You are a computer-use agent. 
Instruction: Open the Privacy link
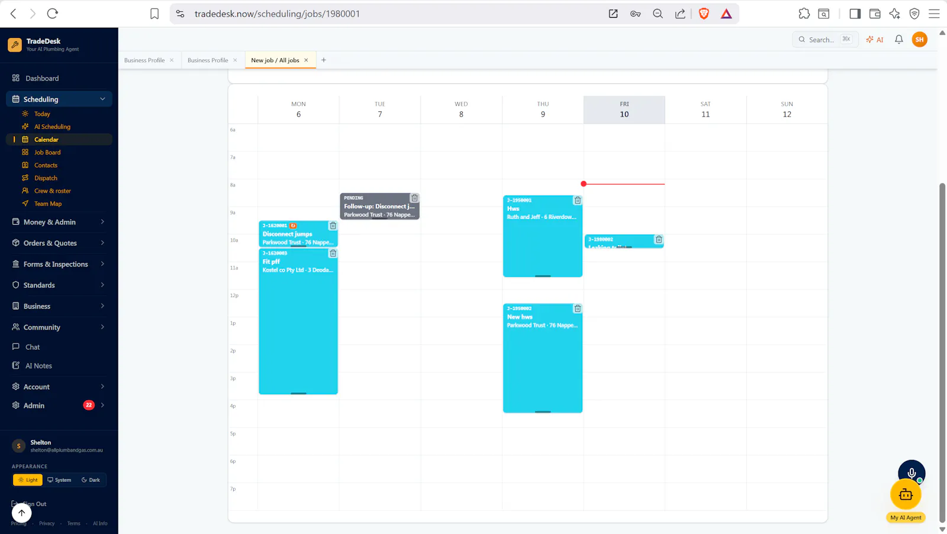click(47, 523)
